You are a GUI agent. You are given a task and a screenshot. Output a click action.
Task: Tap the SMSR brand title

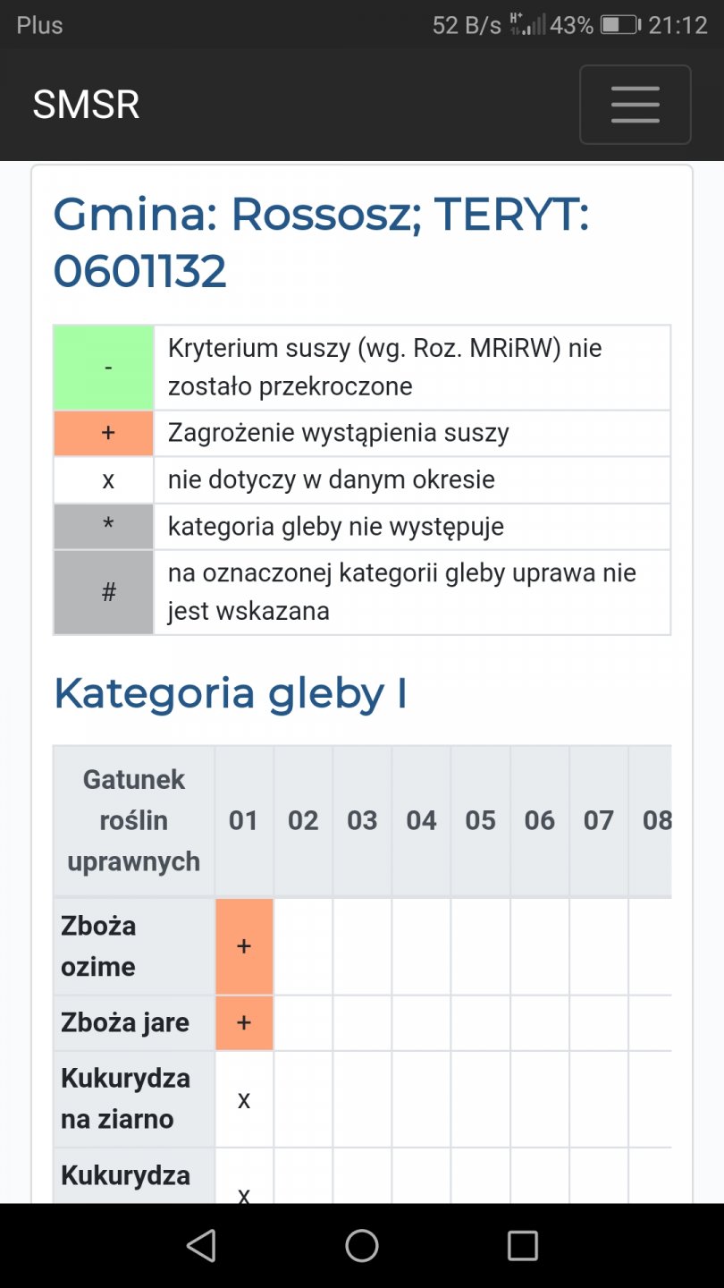[x=87, y=105]
